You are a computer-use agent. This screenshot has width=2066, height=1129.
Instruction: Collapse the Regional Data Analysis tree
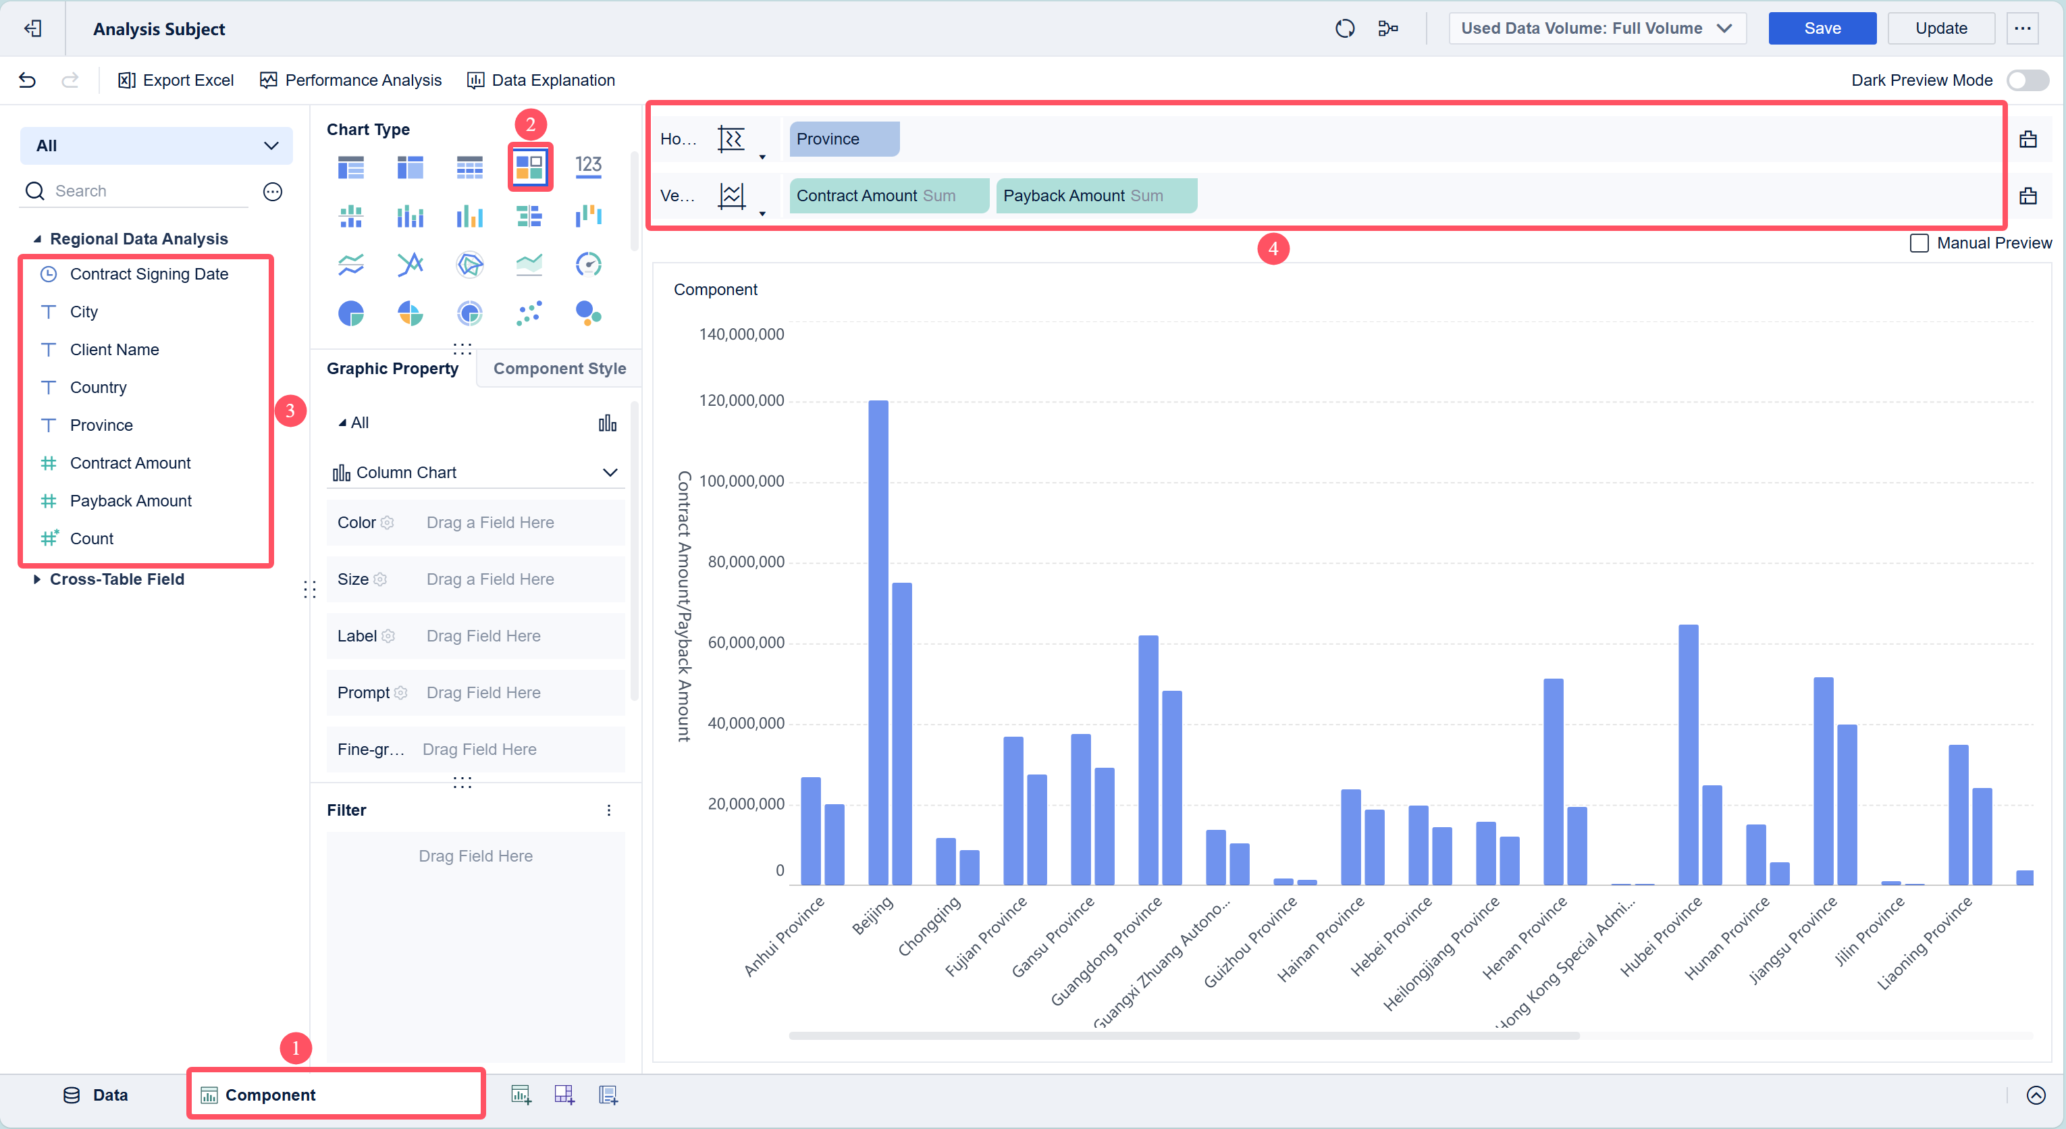37,239
